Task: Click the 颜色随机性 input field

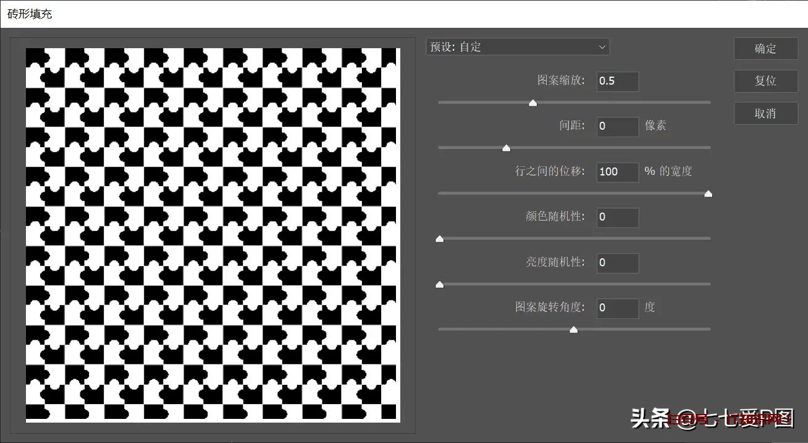Action: pos(617,217)
